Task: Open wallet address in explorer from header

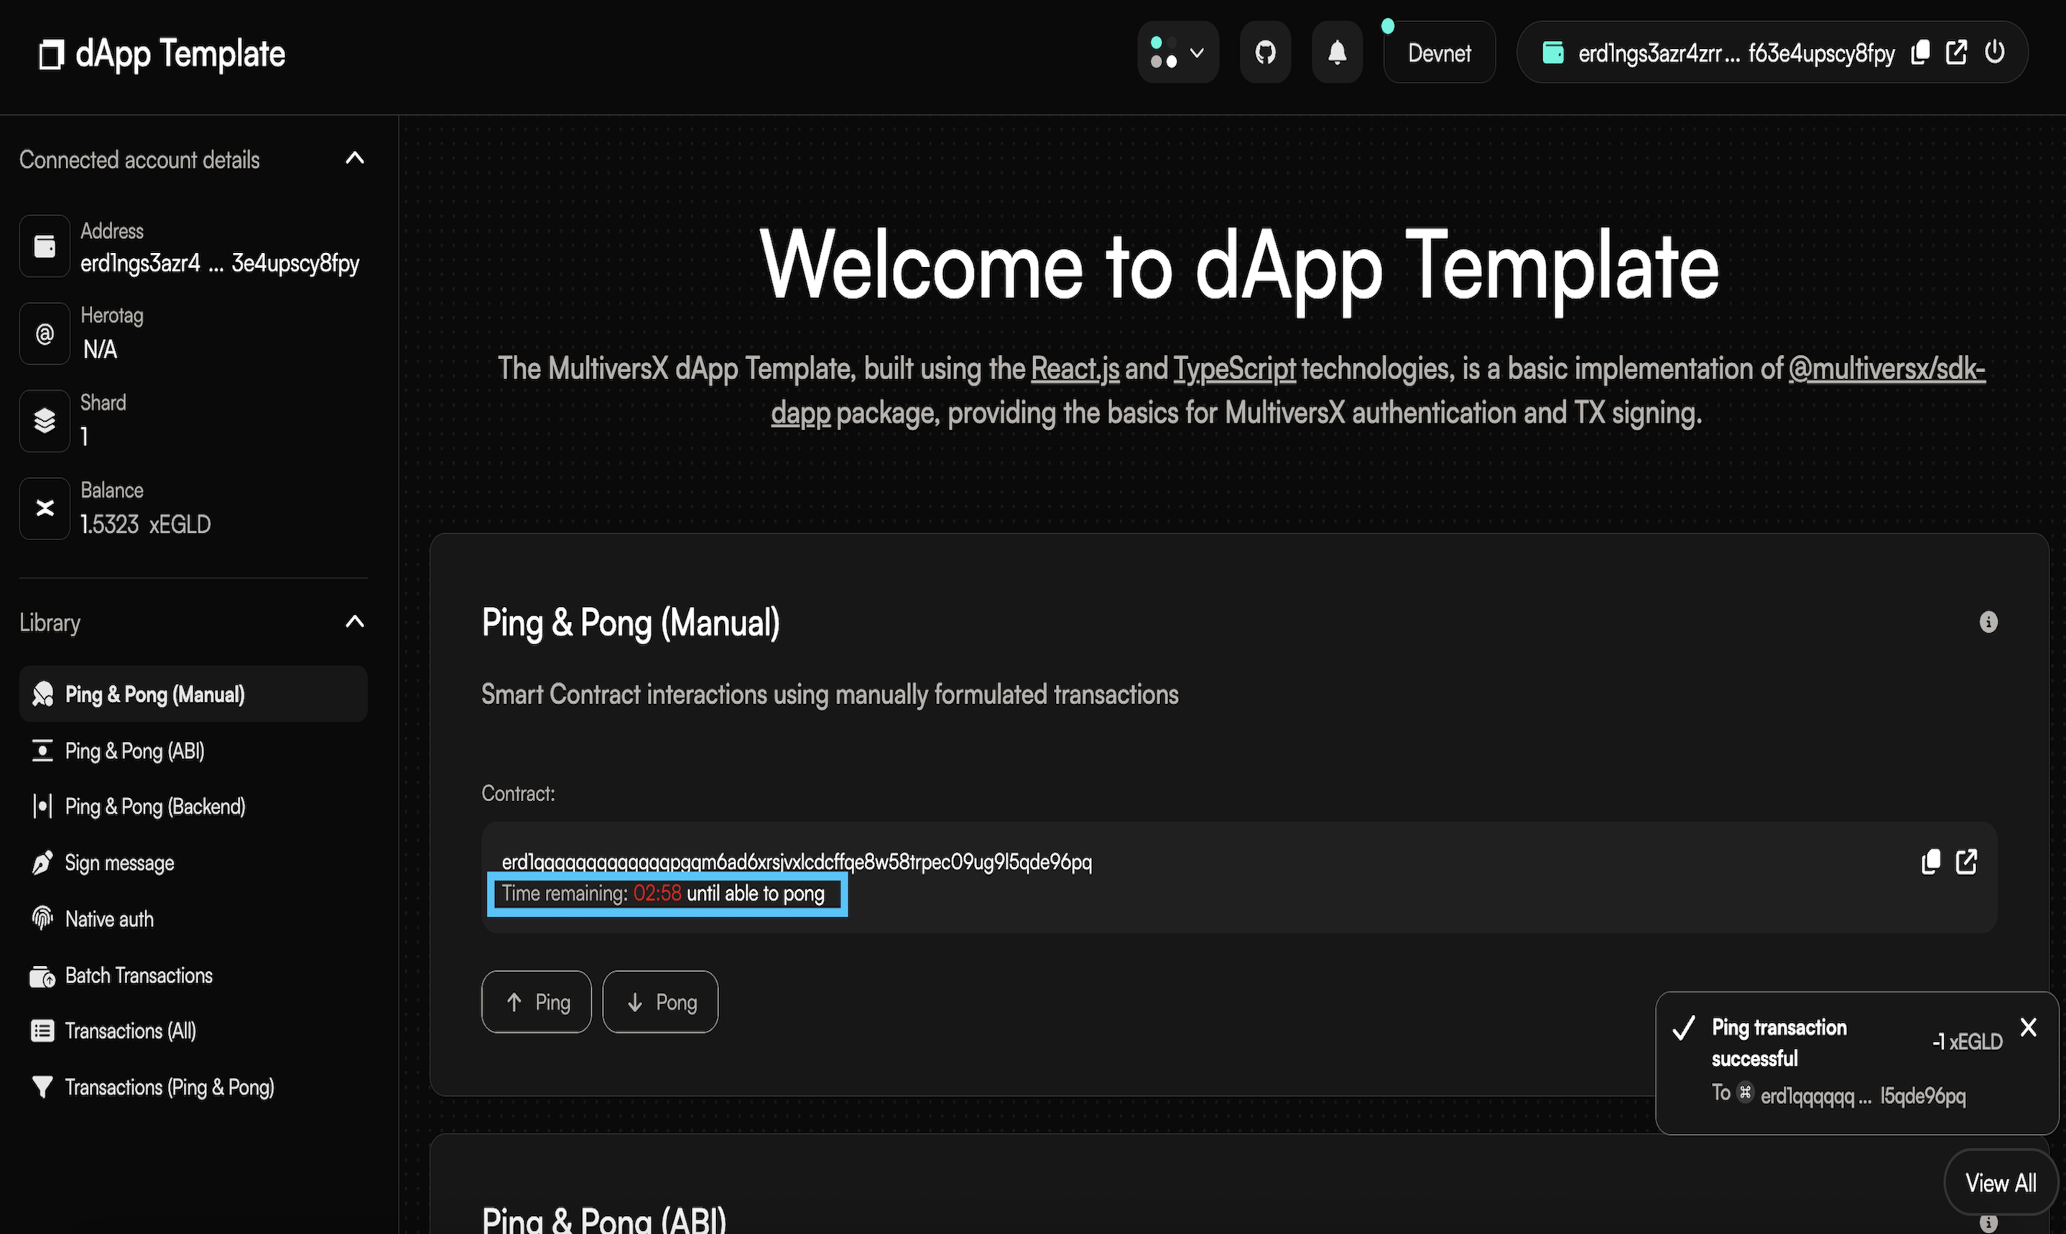Action: tap(1956, 52)
